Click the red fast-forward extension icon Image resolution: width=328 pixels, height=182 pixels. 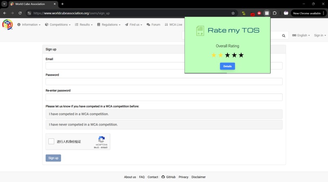click(259, 13)
